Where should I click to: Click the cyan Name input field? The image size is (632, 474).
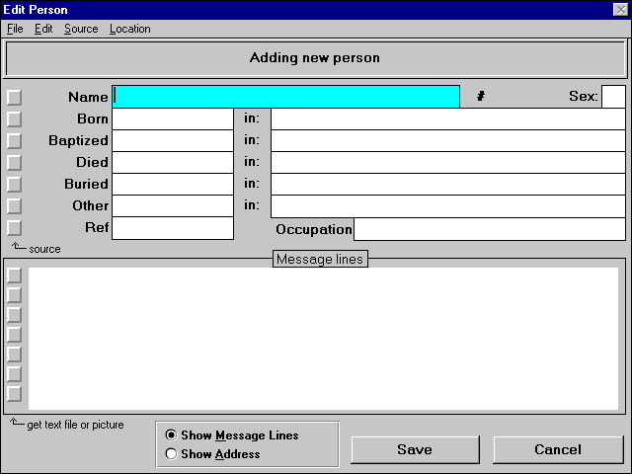(286, 97)
